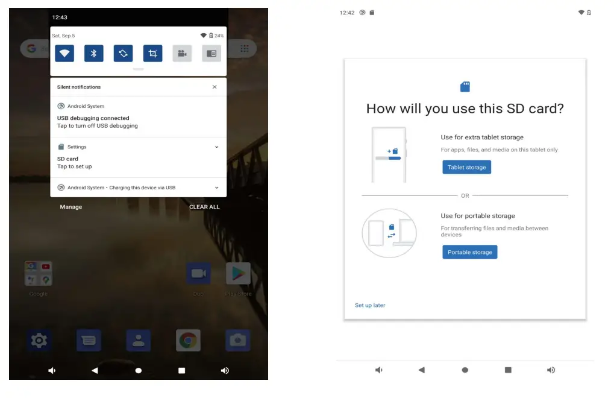The image size is (614, 401).
Task: Tap the SD card status bar icon beside 12:42
Action: pyautogui.click(x=372, y=13)
